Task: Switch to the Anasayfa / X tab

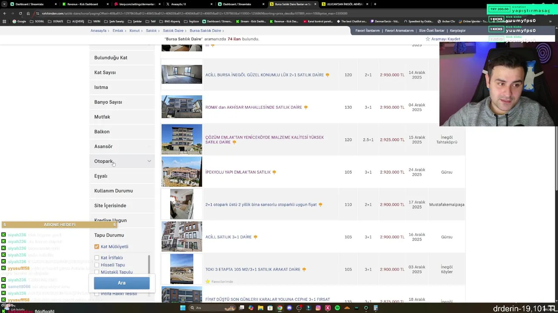Action: (x=185, y=4)
